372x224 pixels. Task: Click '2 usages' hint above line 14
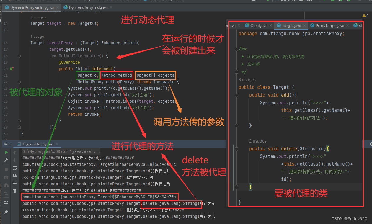[38, 17]
